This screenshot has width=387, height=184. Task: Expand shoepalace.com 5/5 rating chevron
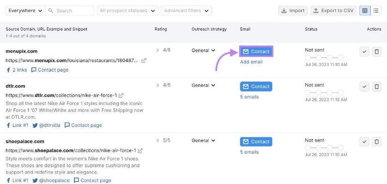coord(158,140)
